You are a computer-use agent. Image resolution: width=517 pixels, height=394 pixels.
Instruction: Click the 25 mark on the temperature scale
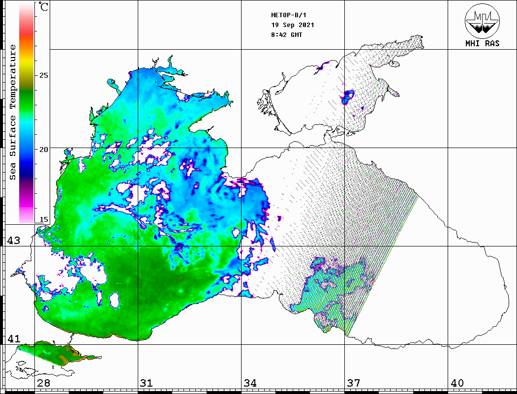pyautogui.click(x=44, y=75)
